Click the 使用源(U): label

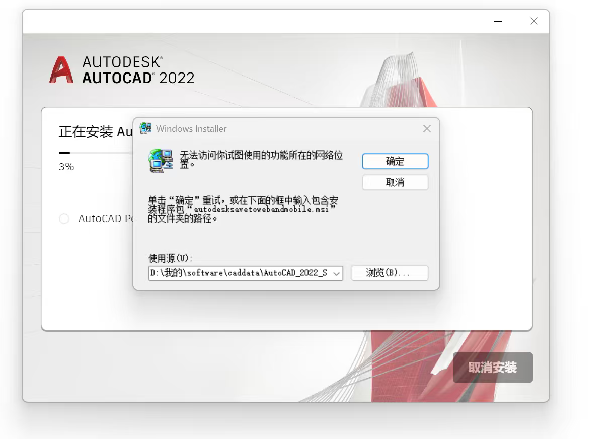tap(170, 258)
